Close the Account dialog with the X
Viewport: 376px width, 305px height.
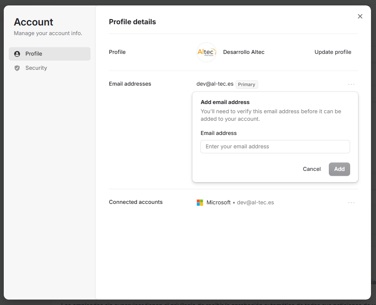click(360, 16)
